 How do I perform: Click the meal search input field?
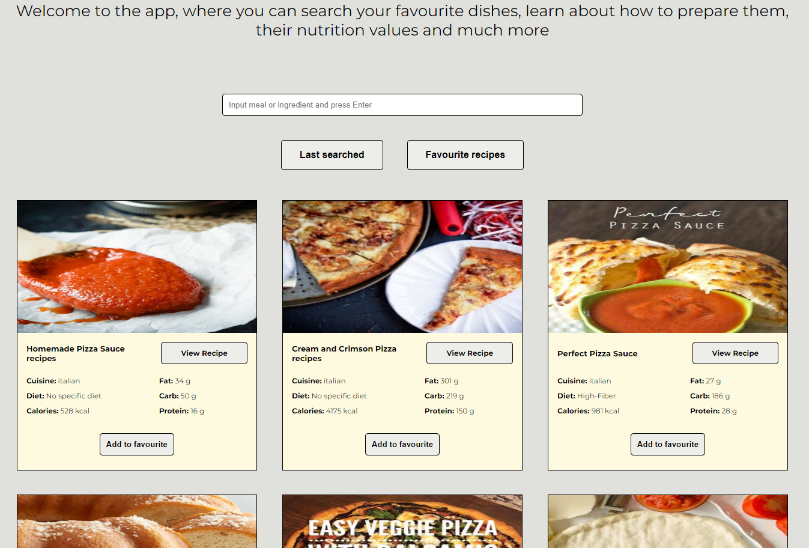point(402,105)
